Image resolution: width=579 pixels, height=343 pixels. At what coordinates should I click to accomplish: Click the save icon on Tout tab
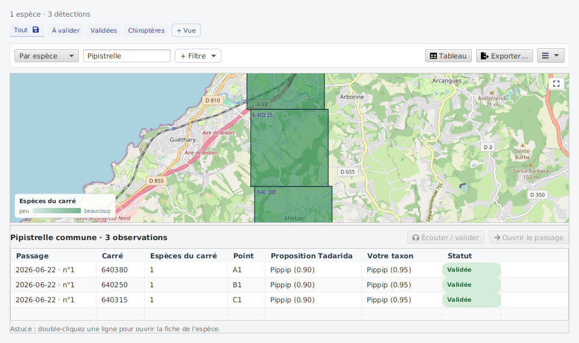pos(36,30)
